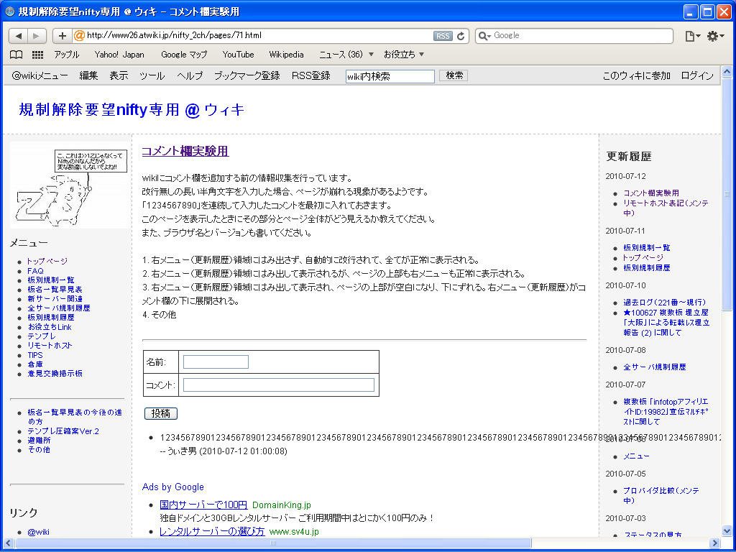Show Top Sites grid icon
Viewport: 736px width, 552px height.
[x=37, y=55]
